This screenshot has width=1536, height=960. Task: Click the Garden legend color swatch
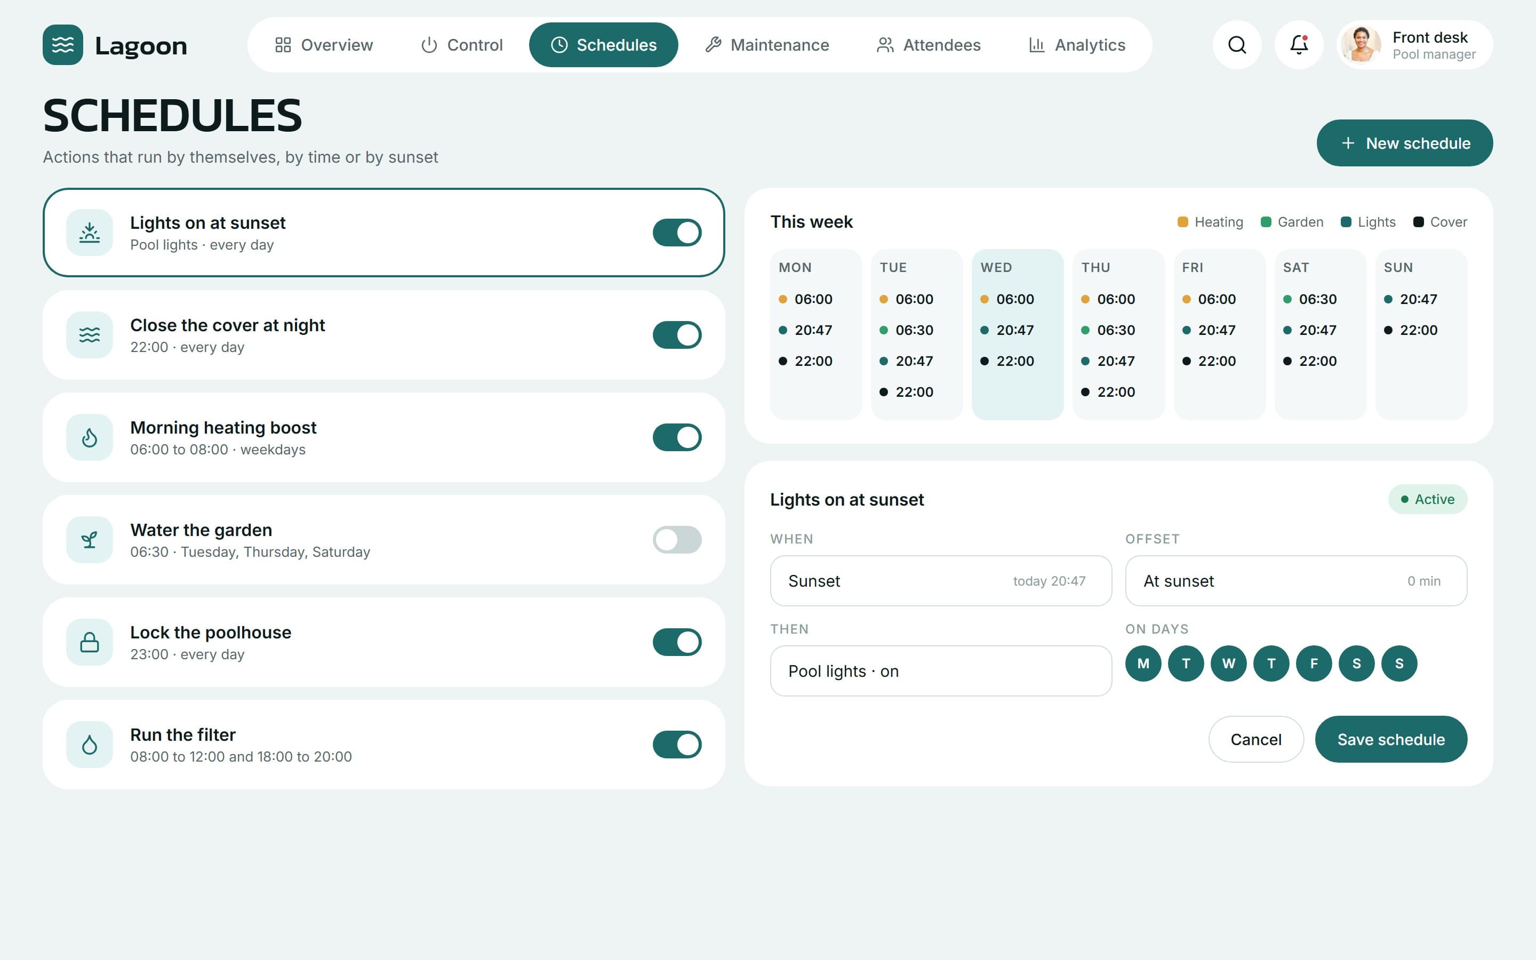(x=1266, y=222)
